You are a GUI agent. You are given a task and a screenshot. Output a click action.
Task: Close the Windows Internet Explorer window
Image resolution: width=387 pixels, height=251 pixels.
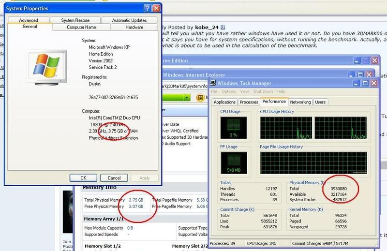(x=369, y=74)
